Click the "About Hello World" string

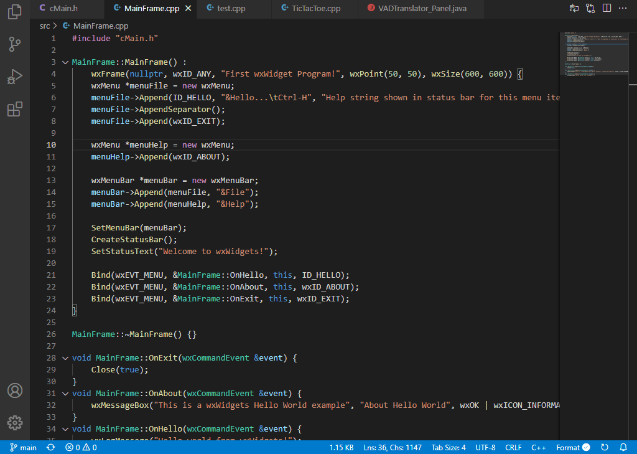click(x=405, y=405)
